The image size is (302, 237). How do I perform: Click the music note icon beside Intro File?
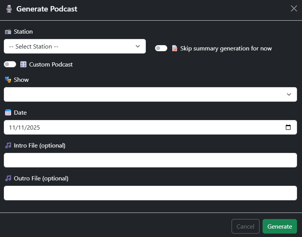[x=8, y=146]
